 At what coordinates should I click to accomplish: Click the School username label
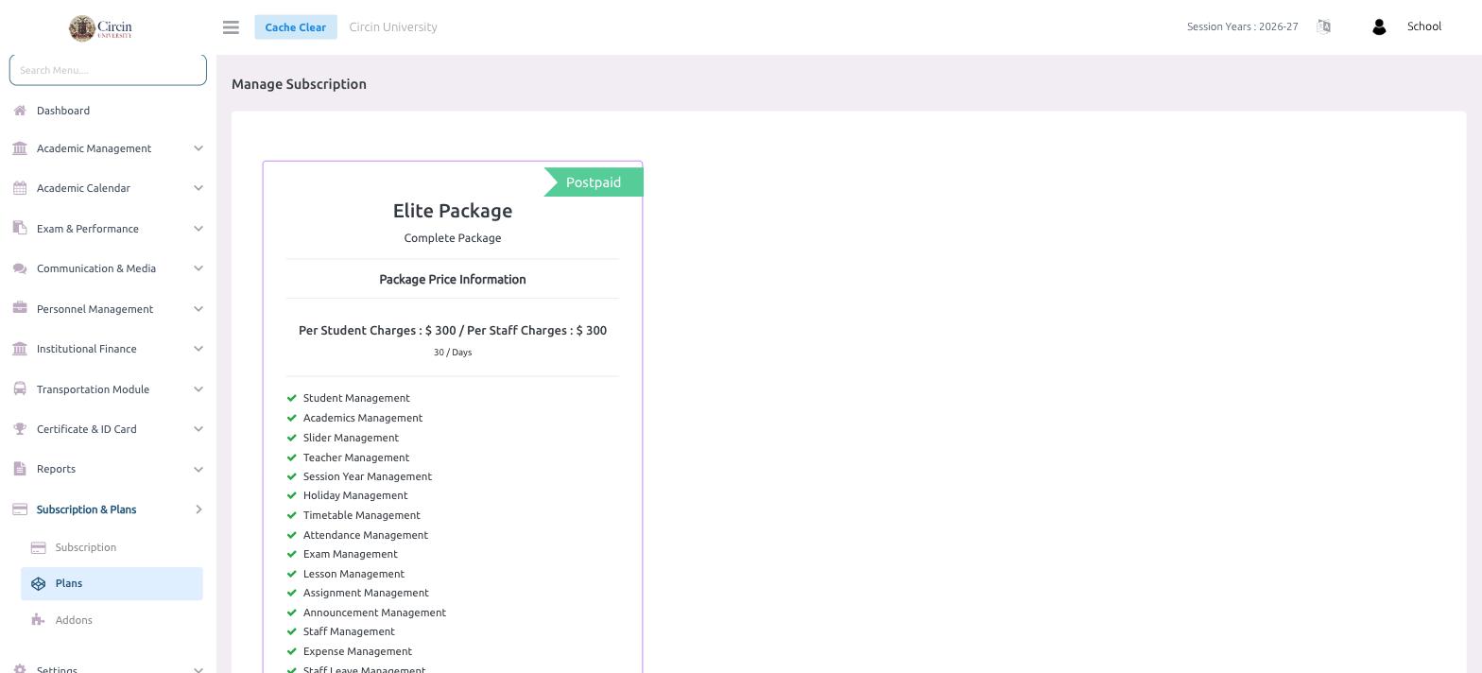click(1423, 26)
